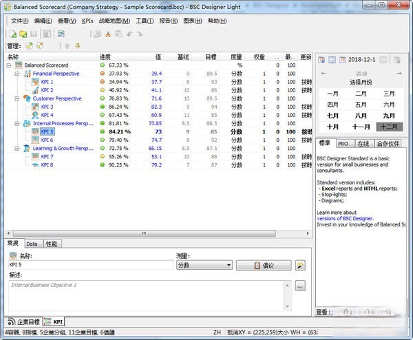Switch to the Data tab
Viewport: 413px width, 340px height.
[x=32, y=244]
